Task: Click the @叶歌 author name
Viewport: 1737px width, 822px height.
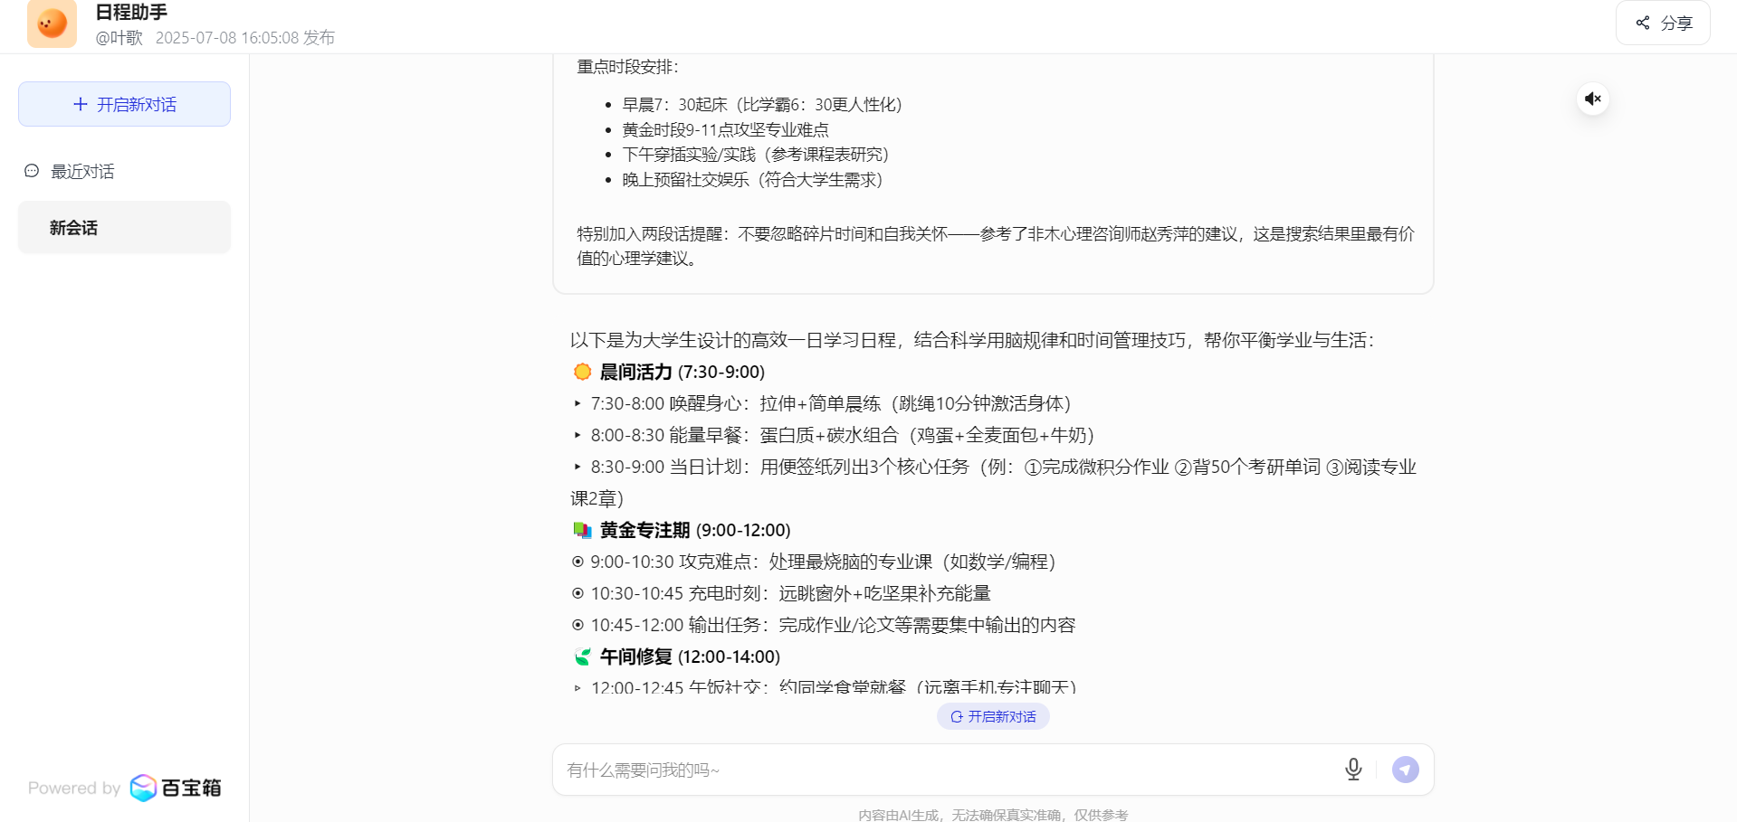Action: pyautogui.click(x=119, y=37)
